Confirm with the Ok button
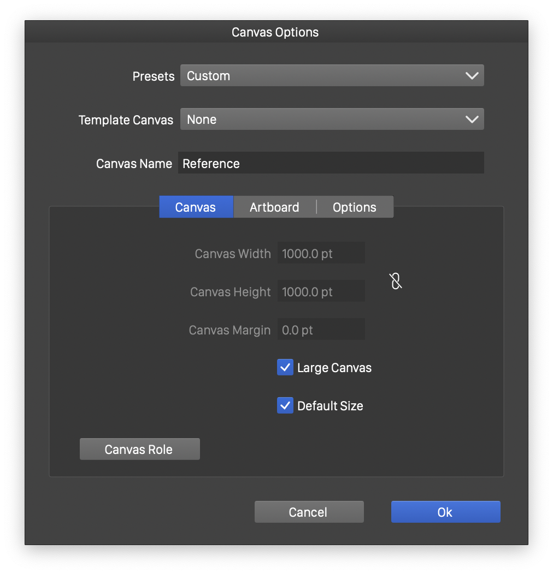The height and width of the screenshot is (574, 553). (445, 512)
